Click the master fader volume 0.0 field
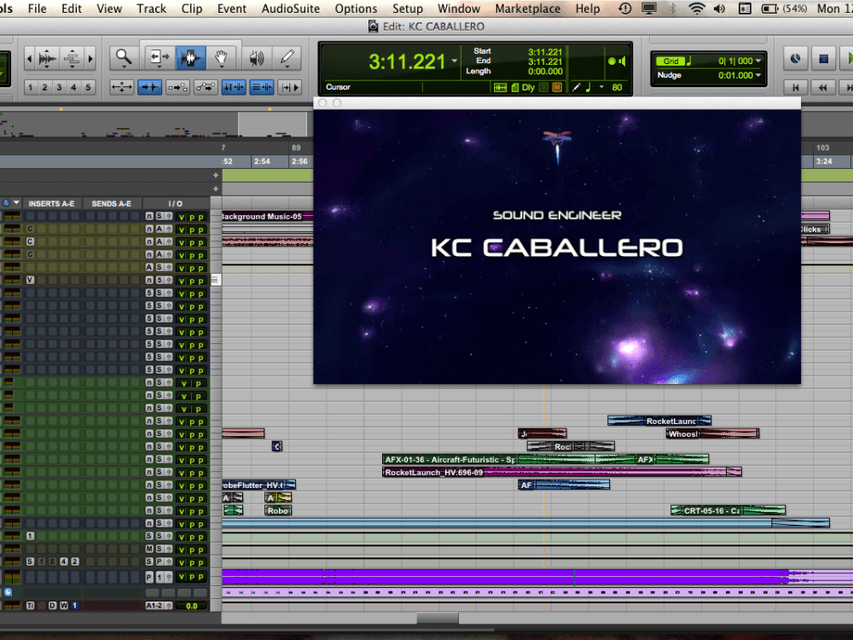The width and height of the screenshot is (853, 640). coord(191,606)
